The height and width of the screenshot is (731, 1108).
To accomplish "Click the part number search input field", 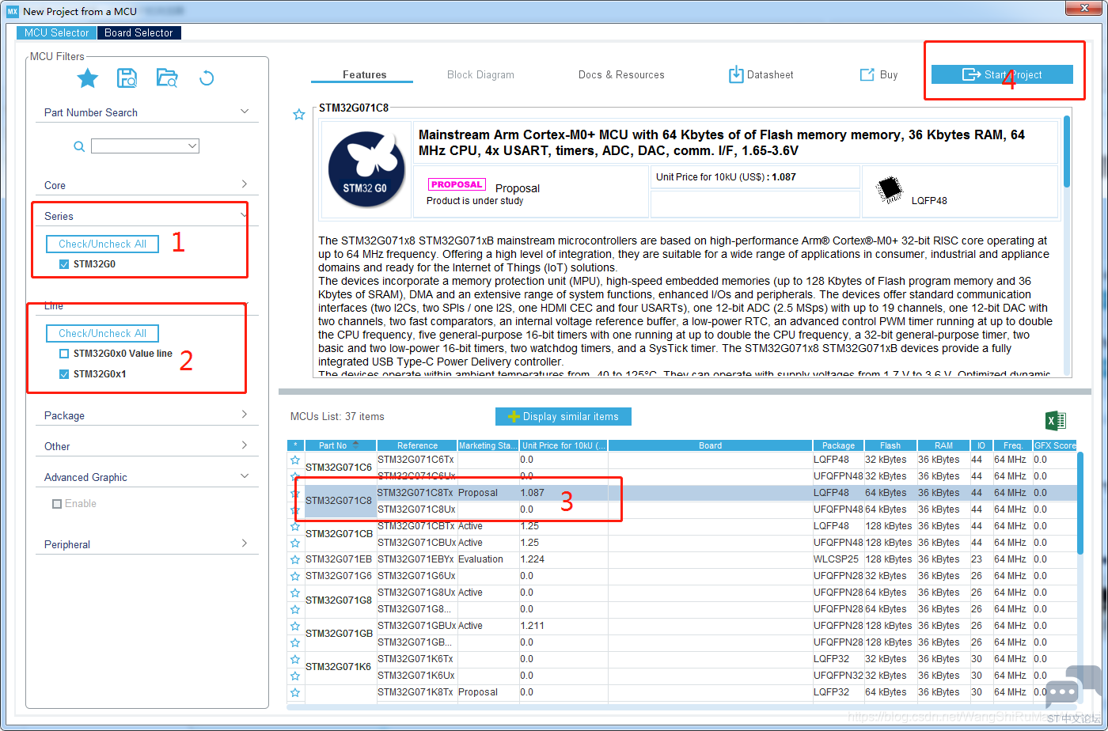I will 145,146.
